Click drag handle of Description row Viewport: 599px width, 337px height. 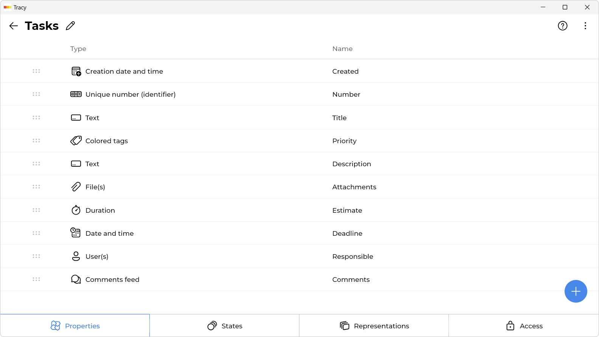coord(36,164)
